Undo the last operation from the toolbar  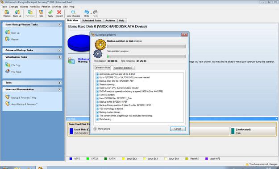tap(87, 13)
